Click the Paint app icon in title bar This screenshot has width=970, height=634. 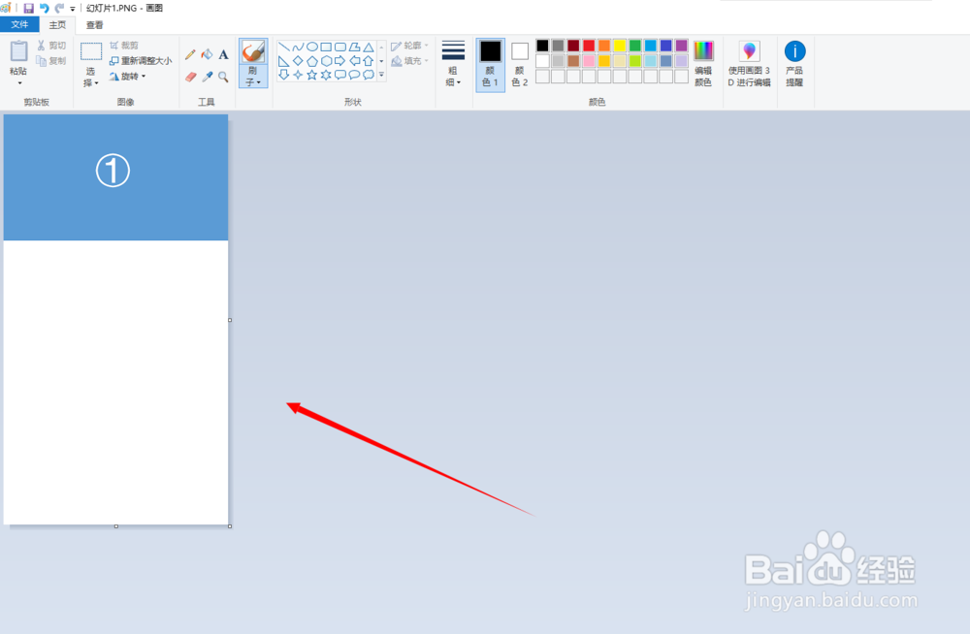pyautogui.click(x=6, y=8)
